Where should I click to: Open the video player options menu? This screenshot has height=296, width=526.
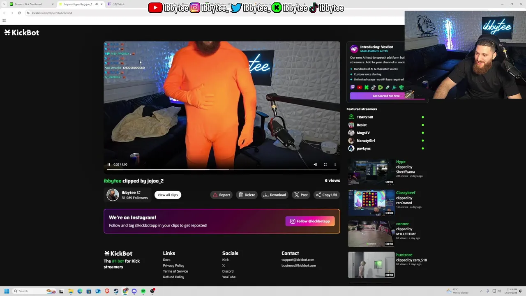pos(335,164)
